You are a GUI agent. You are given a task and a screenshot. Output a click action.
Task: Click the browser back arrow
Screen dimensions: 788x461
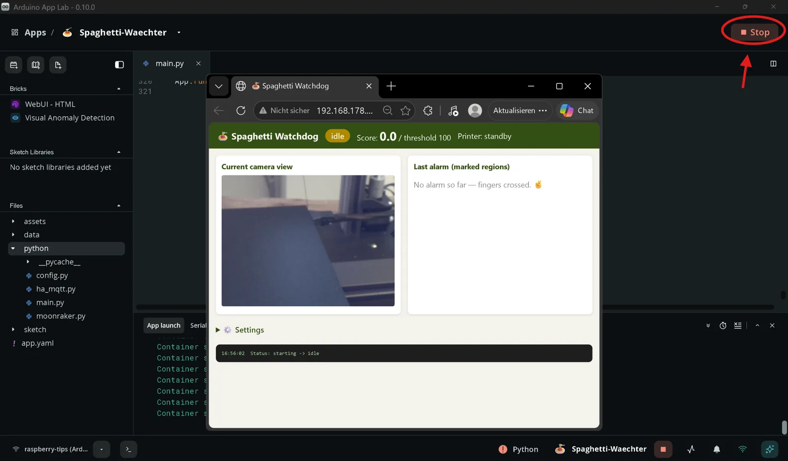pos(219,111)
